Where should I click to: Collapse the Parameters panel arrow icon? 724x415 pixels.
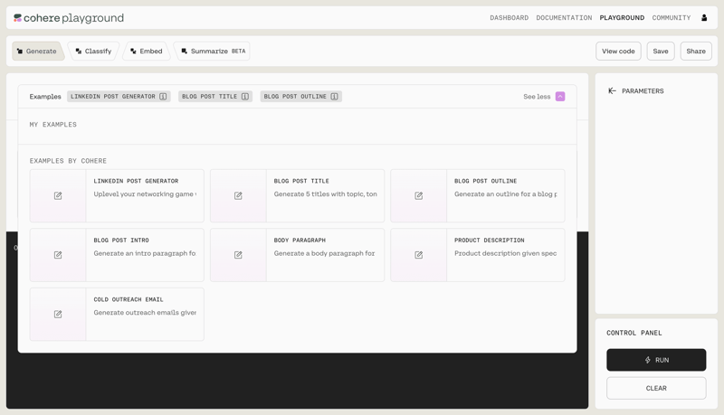pos(613,90)
